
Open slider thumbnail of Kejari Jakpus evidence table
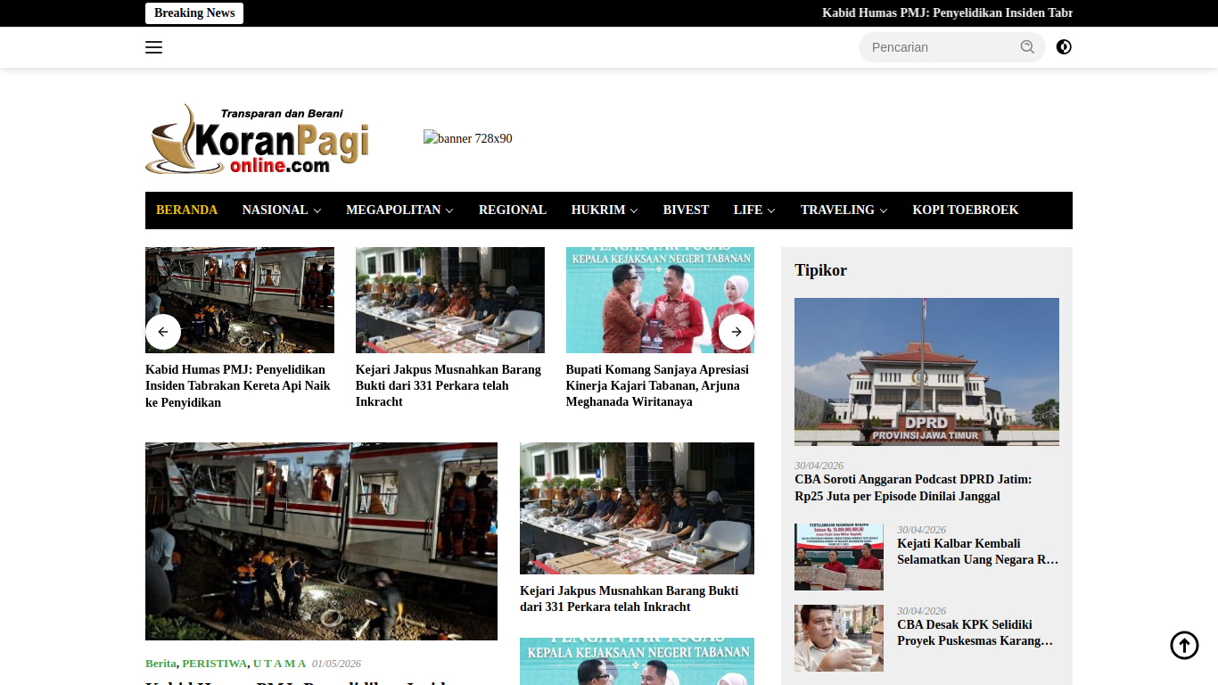[450, 300]
